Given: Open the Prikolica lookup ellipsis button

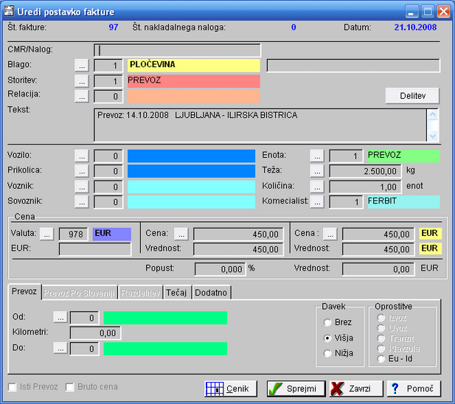Looking at the screenshot, I should click(82, 171).
